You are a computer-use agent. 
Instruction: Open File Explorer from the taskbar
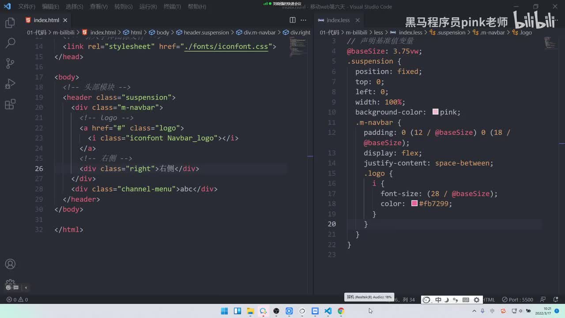coord(250,311)
